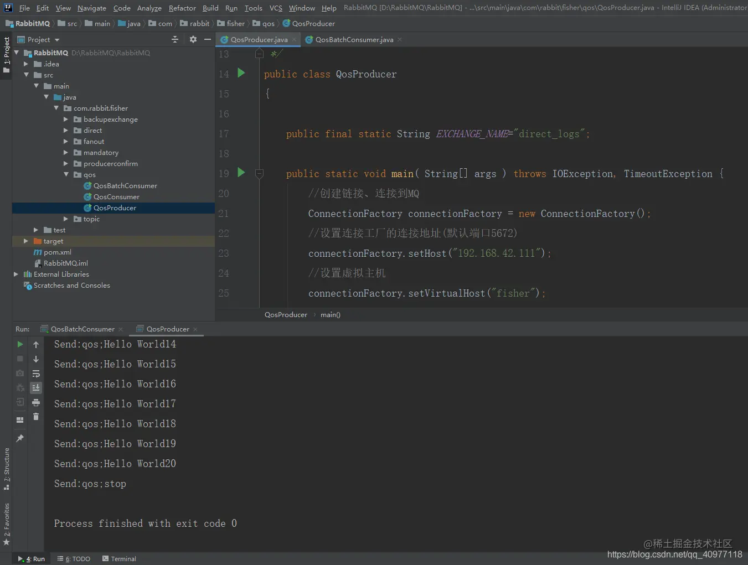Expand External Libraries node

16,274
